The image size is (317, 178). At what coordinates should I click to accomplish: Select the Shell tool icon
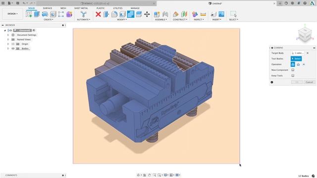(x=122, y=14)
